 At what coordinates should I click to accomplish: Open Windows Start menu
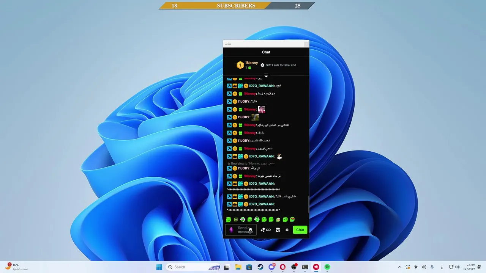pyautogui.click(x=159, y=267)
